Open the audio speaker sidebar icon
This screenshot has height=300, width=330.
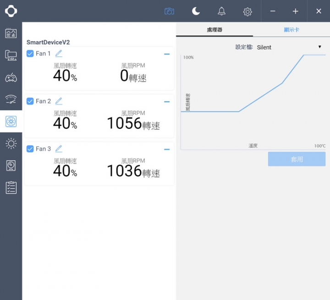pyautogui.click(x=11, y=166)
